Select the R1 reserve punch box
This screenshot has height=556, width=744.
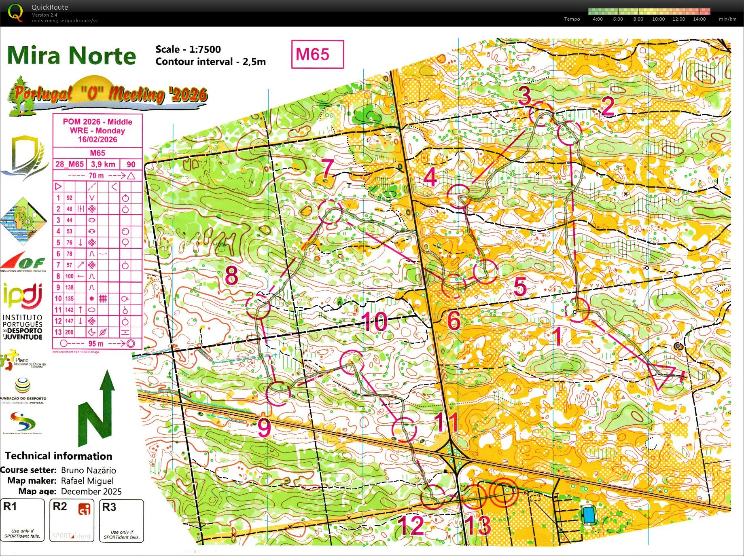point(22,520)
